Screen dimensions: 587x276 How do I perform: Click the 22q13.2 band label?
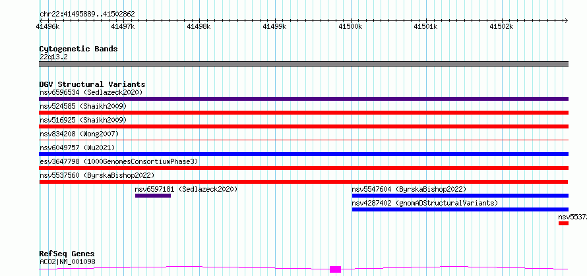53,57
